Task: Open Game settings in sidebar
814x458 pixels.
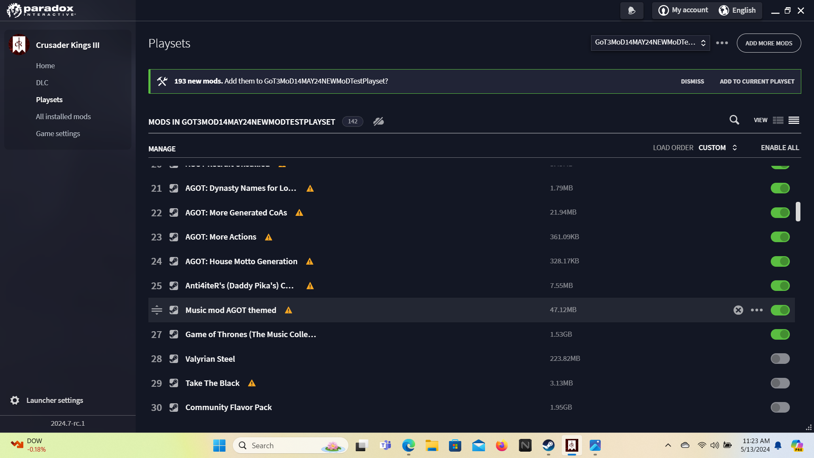Action: pyautogui.click(x=58, y=134)
